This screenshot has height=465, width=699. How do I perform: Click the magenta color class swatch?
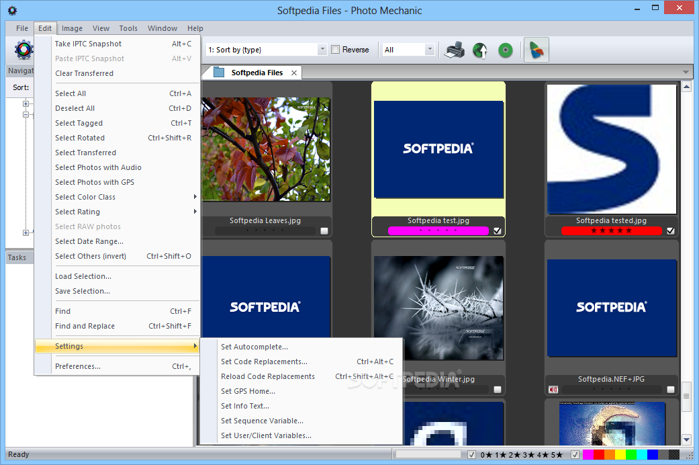pos(588,455)
